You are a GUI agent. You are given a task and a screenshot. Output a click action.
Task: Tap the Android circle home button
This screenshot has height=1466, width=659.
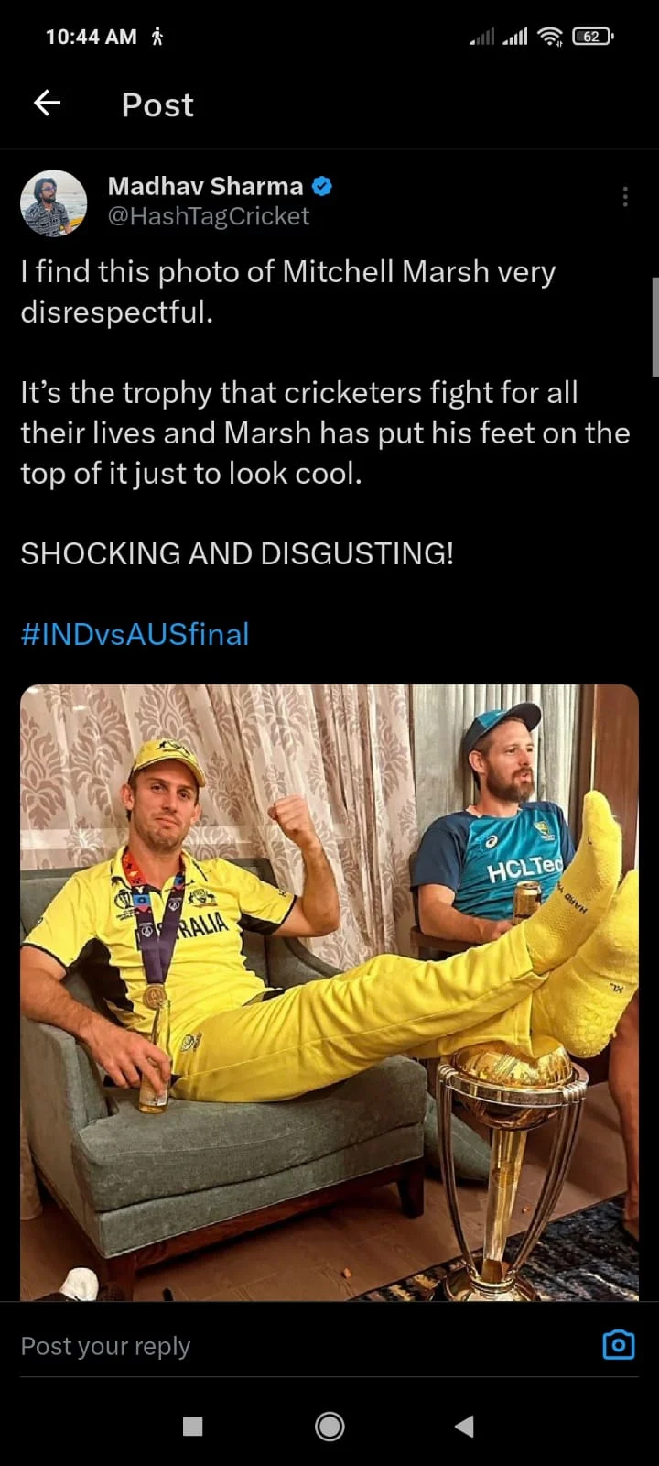[329, 1426]
